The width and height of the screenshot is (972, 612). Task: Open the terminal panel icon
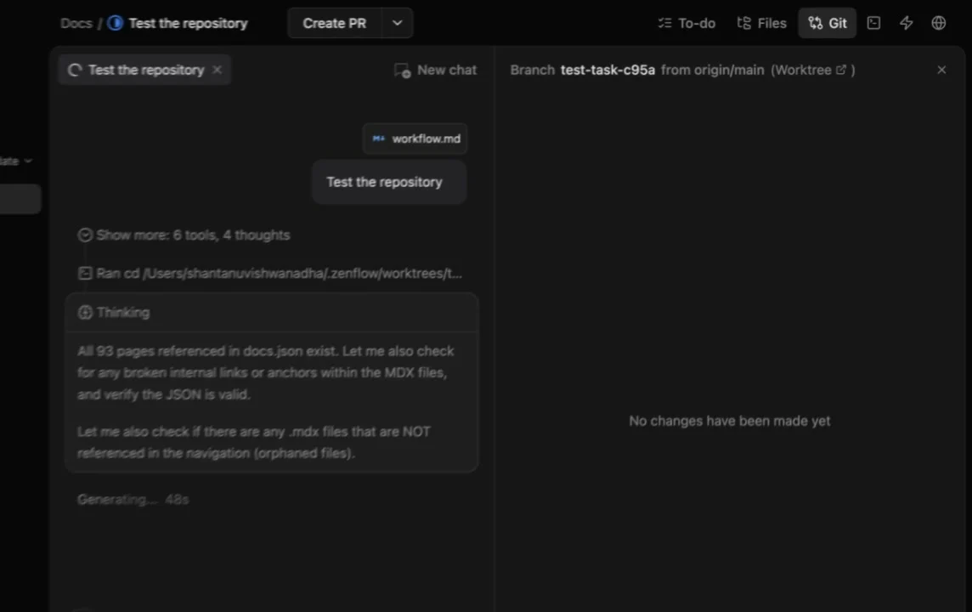pos(873,23)
